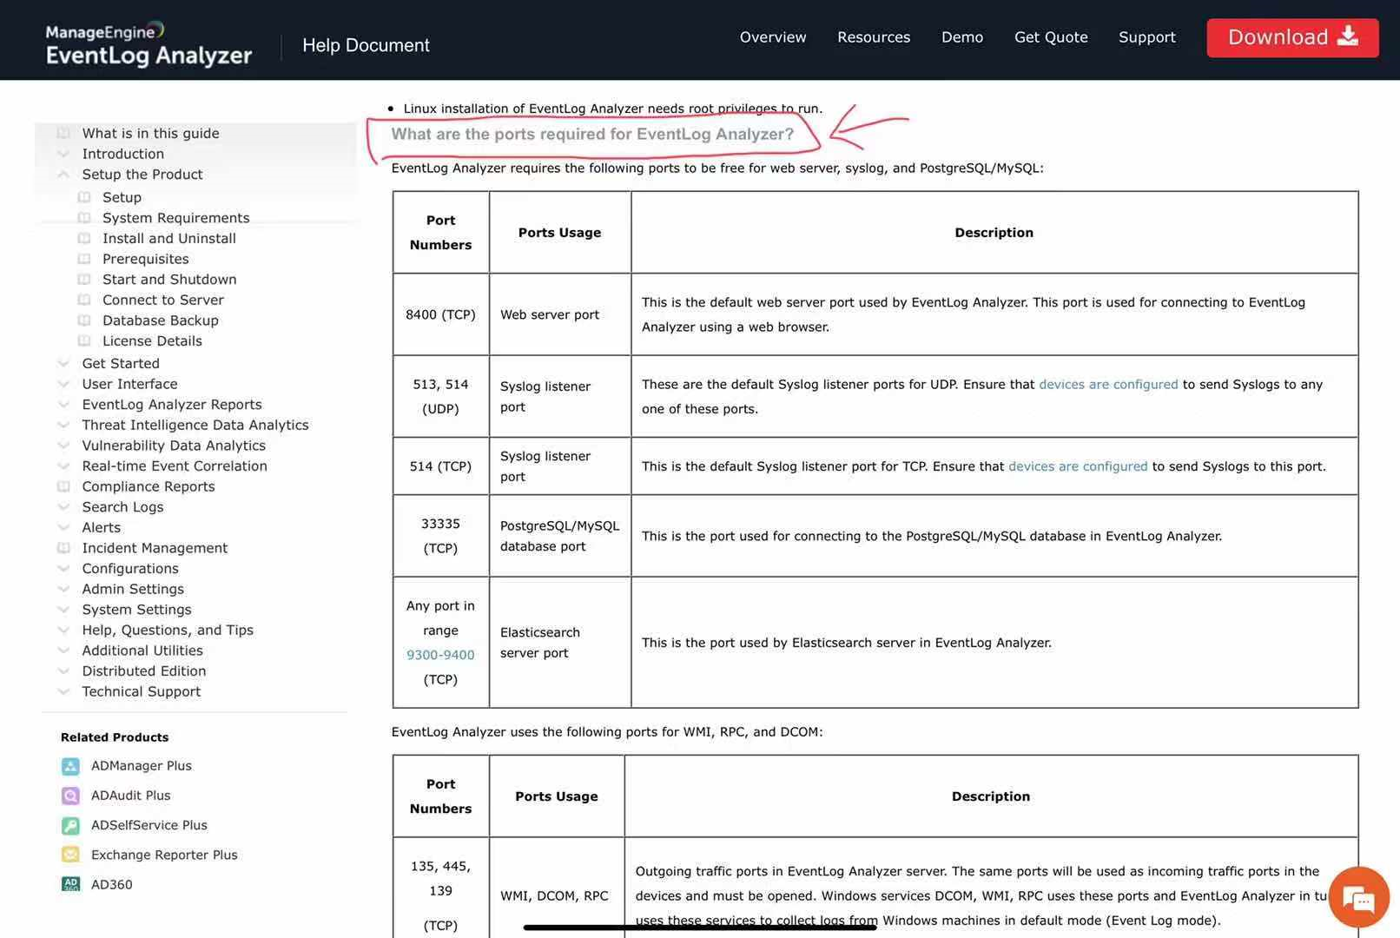The height and width of the screenshot is (938, 1400).
Task: Open the Get Quote menu item
Action: pos(1051,37)
